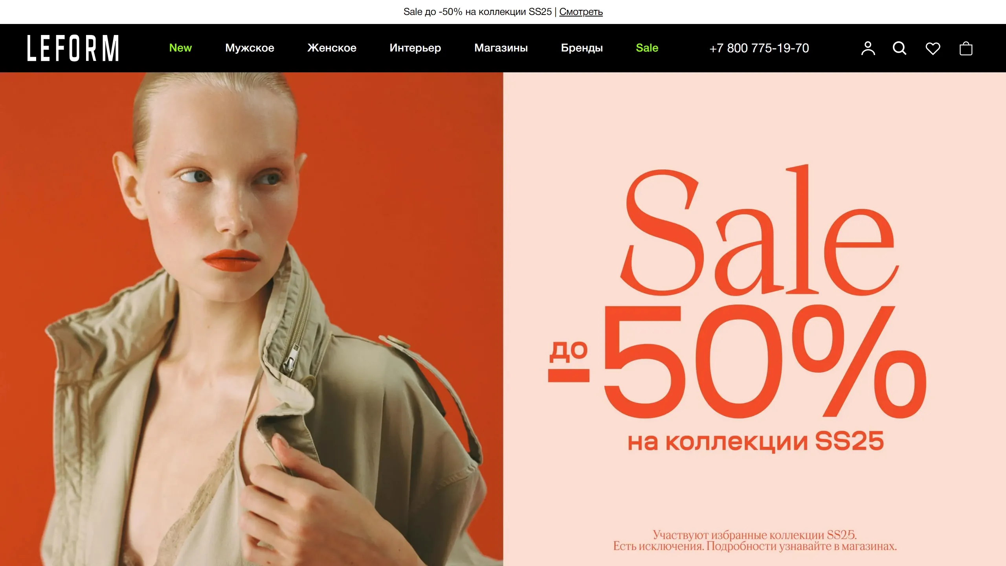The image size is (1006, 566).
Task: Follow the Смотреть link in top banner
Action: pyautogui.click(x=581, y=12)
